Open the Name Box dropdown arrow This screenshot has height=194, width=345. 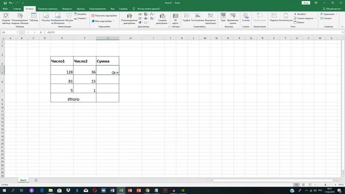click(x=17, y=32)
